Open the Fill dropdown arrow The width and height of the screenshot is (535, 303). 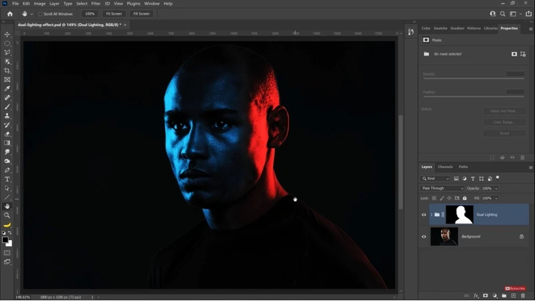(496, 198)
